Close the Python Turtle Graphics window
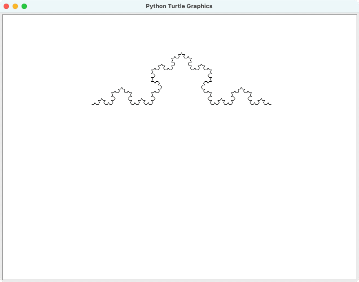Image resolution: width=359 pixels, height=282 pixels. coord(6,6)
